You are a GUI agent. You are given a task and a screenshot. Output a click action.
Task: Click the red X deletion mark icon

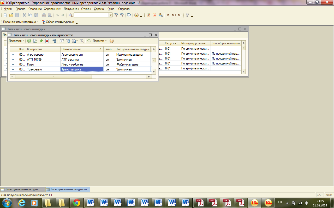coord(47,41)
